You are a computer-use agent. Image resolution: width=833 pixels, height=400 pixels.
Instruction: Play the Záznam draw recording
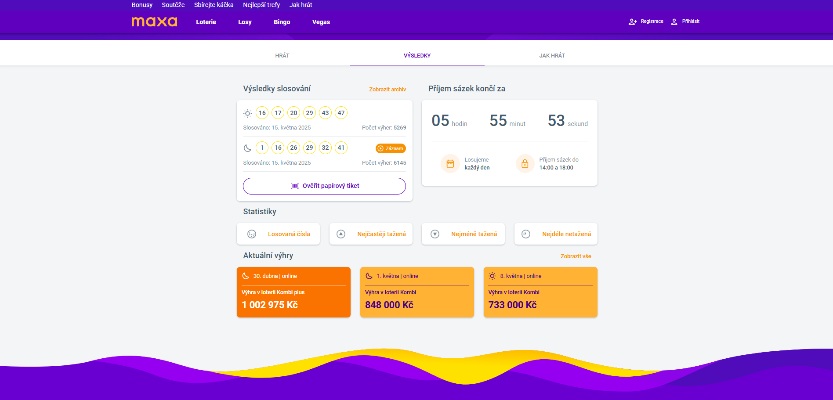[391, 148]
